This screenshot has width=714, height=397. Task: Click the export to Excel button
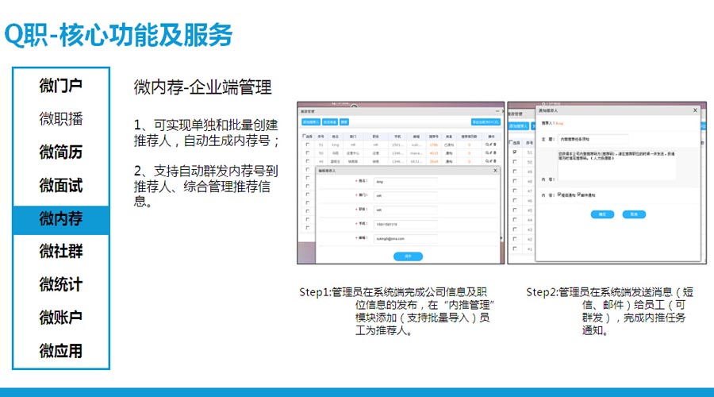point(485,122)
